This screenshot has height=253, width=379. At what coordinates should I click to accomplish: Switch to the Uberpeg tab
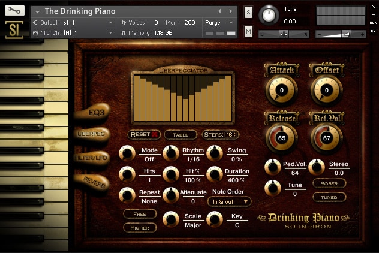(x=92, y=134)
